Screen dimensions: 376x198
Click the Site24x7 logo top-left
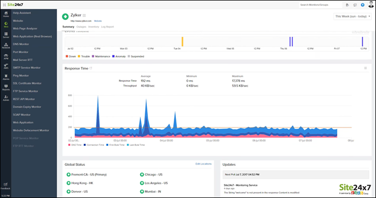pos(15,4)
